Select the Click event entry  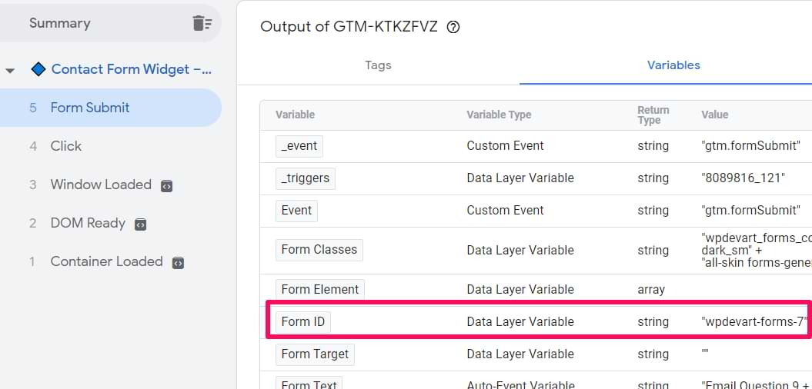coord(66,146)
